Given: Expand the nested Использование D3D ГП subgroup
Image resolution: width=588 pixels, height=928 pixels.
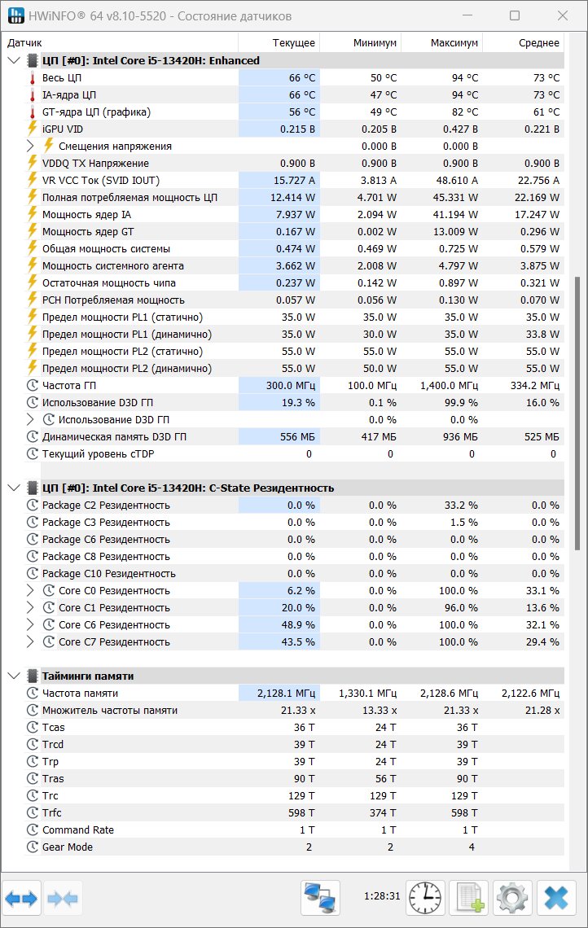Looking at the screenshot, I should [x=30, y=419].
